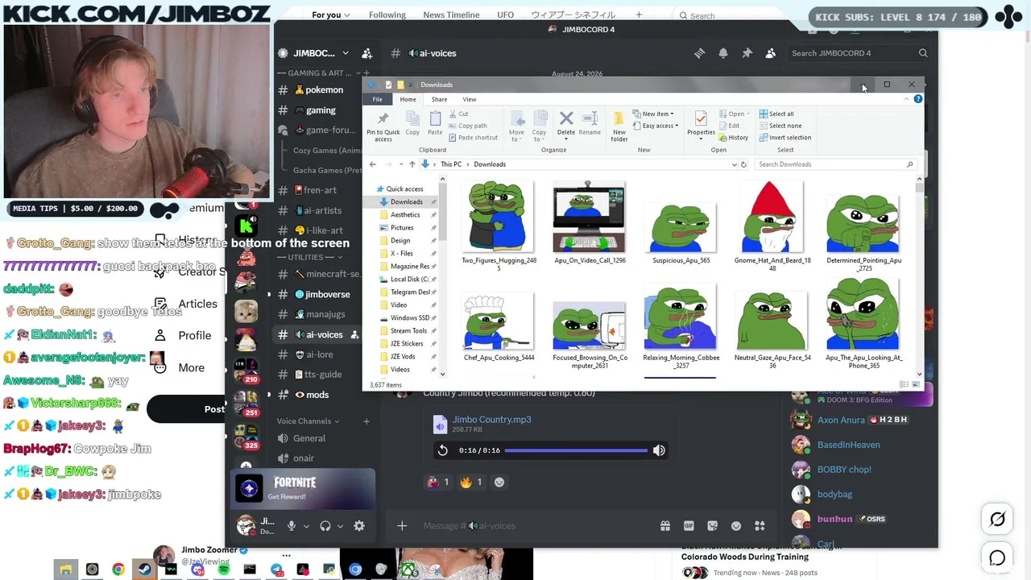Mute the Jimbo Country.mp3 audio player
This screenshot has width=1031, height=580.
659,450
